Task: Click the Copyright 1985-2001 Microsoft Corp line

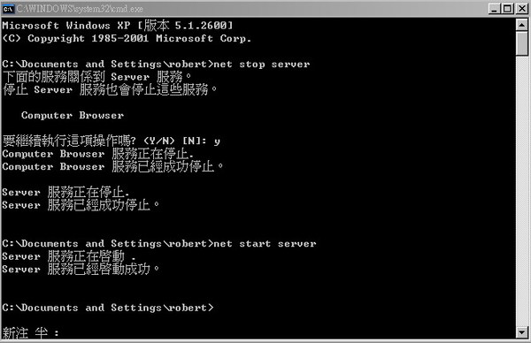Action: [127, 39]
